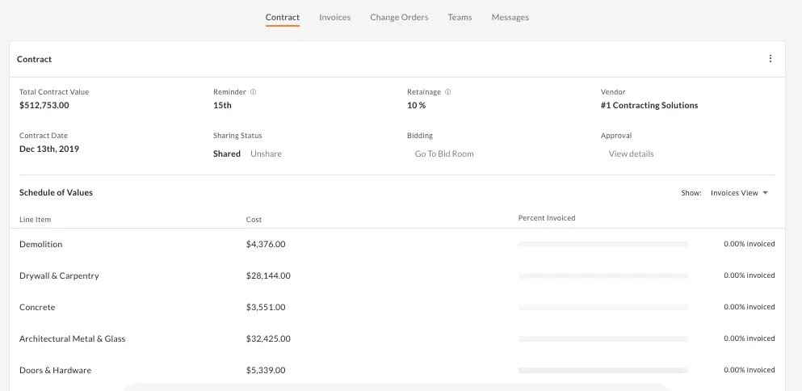
Task: Click the Line Item column header
Action: (x=35, y=220)
